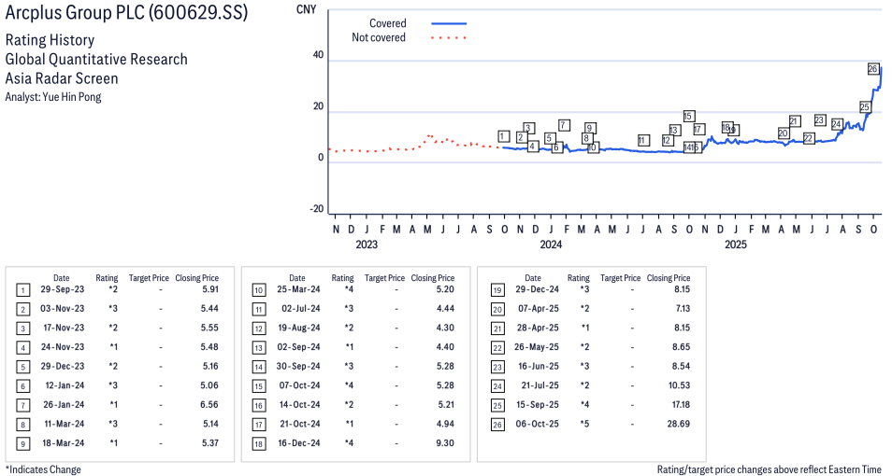Click the boxed number 10 in the table

coord(258,290)
